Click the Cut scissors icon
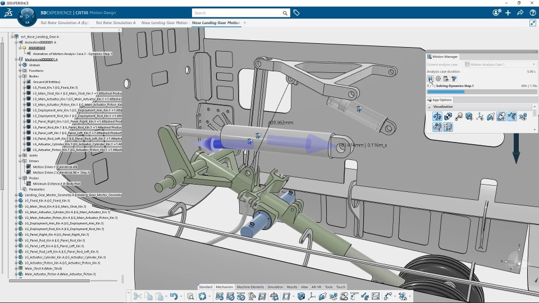The height and width of the screenshot is (303, 539). click(x=138, y=296)
